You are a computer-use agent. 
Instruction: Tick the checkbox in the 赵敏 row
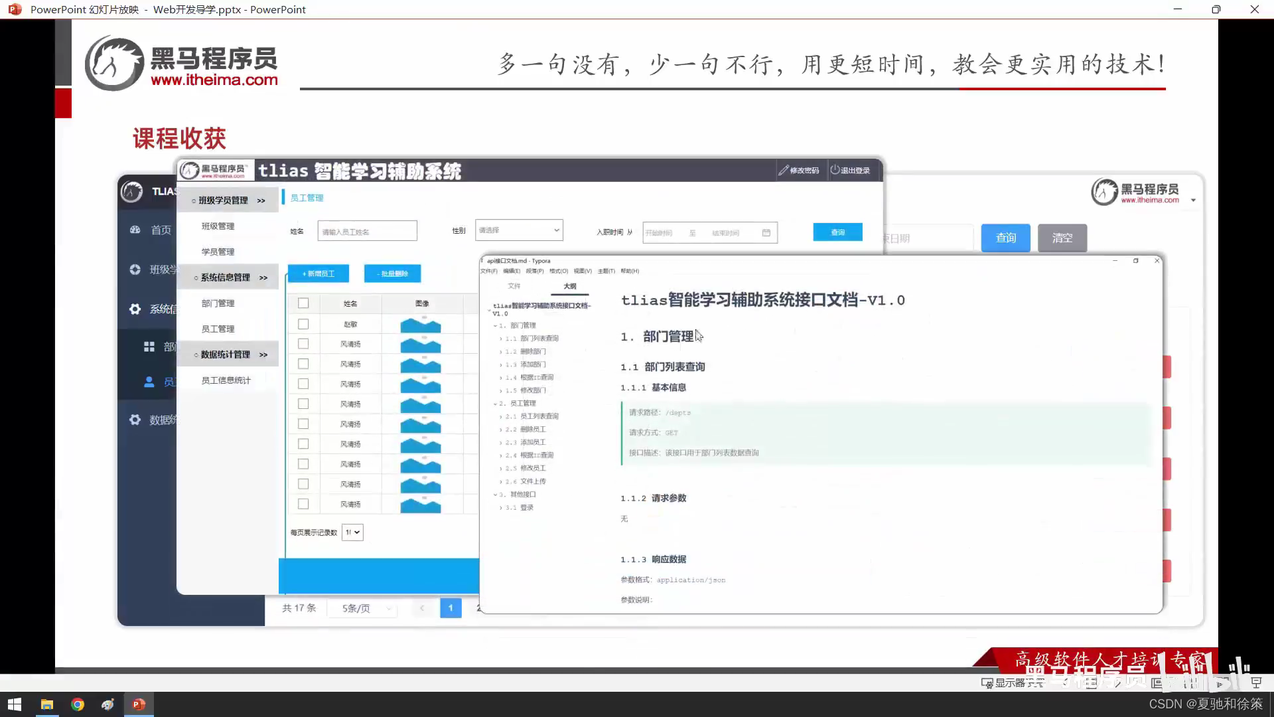[303, 324]
